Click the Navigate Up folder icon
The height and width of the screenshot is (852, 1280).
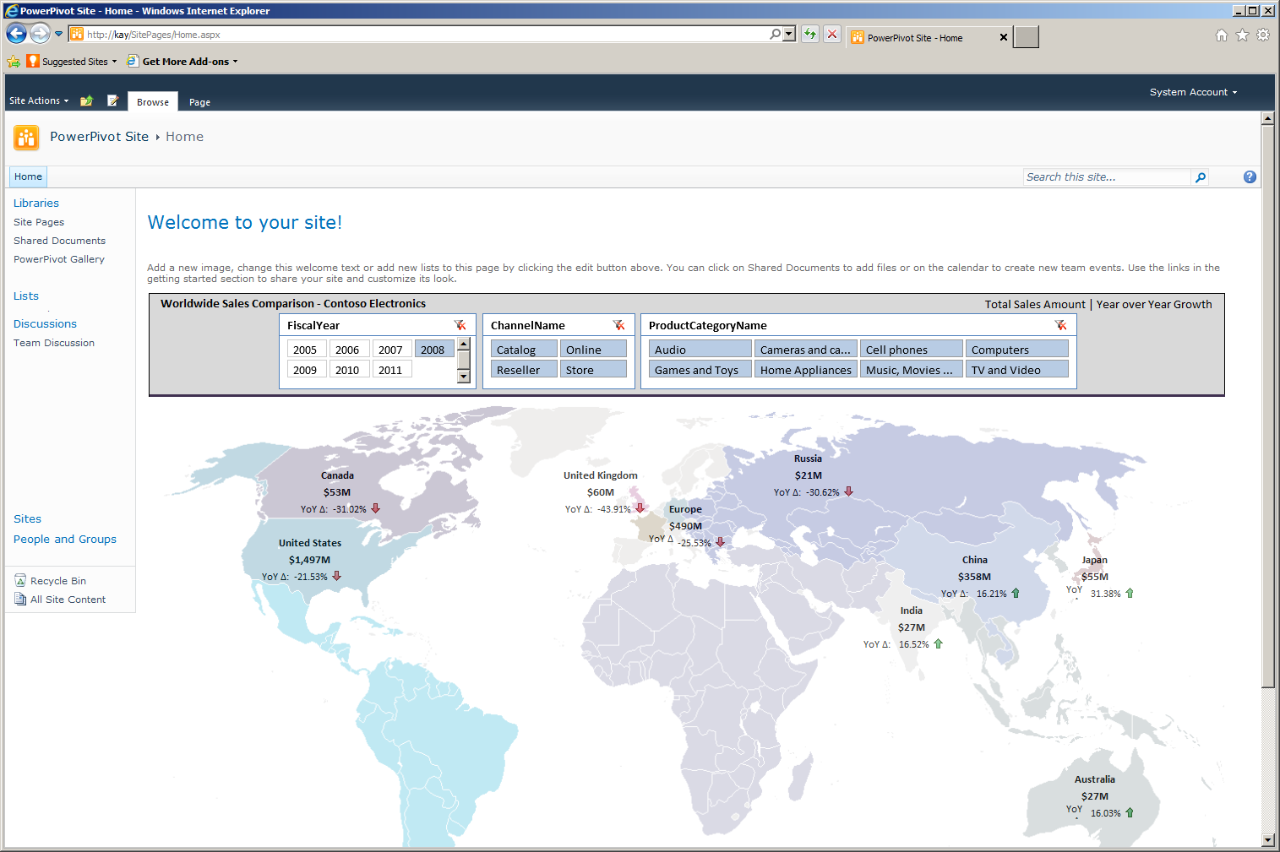click(86, 100)
